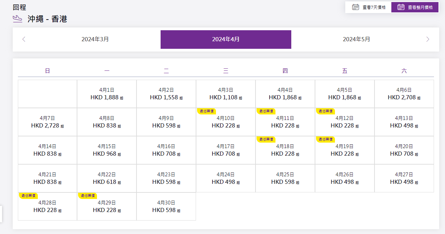Choose 4月11日 lowest fare HKD 228

click(x=285, y=122)
